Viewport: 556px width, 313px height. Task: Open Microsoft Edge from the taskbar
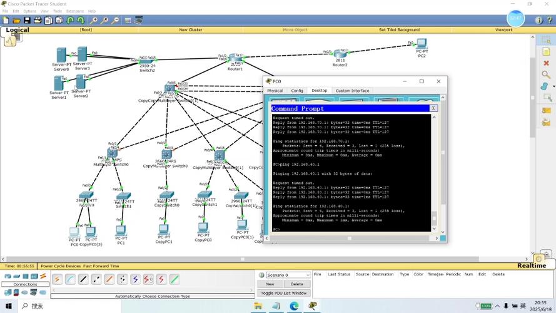(x=294, y=306)
